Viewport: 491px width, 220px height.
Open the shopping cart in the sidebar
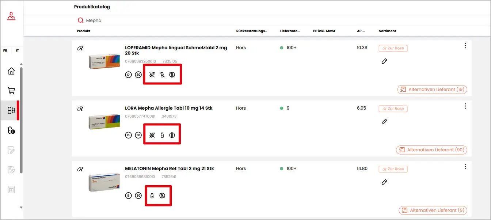[x=11, y=91]
